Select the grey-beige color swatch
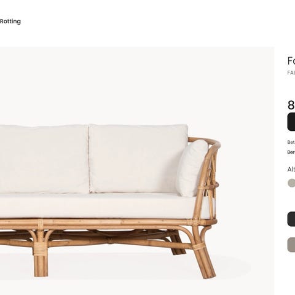This screenshot has height=295, width=295. pyautogui.click(x=291, y=183)
